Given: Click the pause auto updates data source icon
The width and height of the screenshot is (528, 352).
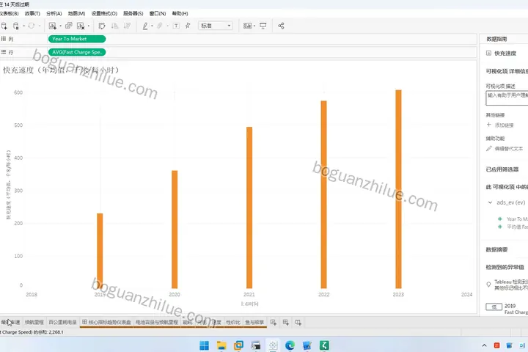Looking at the screenshot, I should coord(16,26).
